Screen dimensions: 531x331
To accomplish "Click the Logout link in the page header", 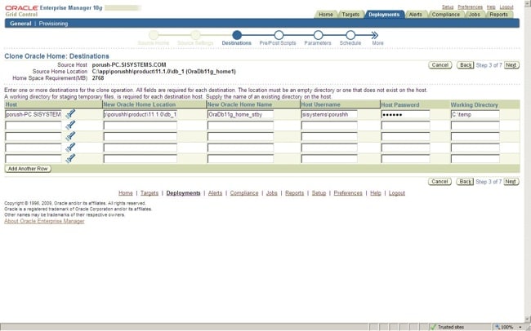I will point(506,7).
